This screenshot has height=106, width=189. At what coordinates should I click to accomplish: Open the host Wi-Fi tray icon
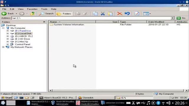163,103
